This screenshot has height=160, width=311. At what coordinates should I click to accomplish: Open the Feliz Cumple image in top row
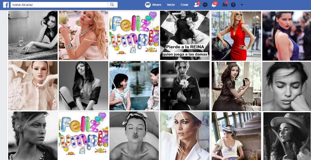(x=134, y=35)
